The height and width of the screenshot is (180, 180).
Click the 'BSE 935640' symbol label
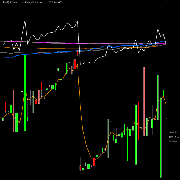(55, 2)
